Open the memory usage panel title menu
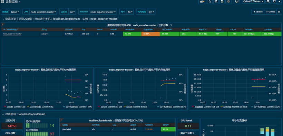283x136 pixels. coord(139,70)
